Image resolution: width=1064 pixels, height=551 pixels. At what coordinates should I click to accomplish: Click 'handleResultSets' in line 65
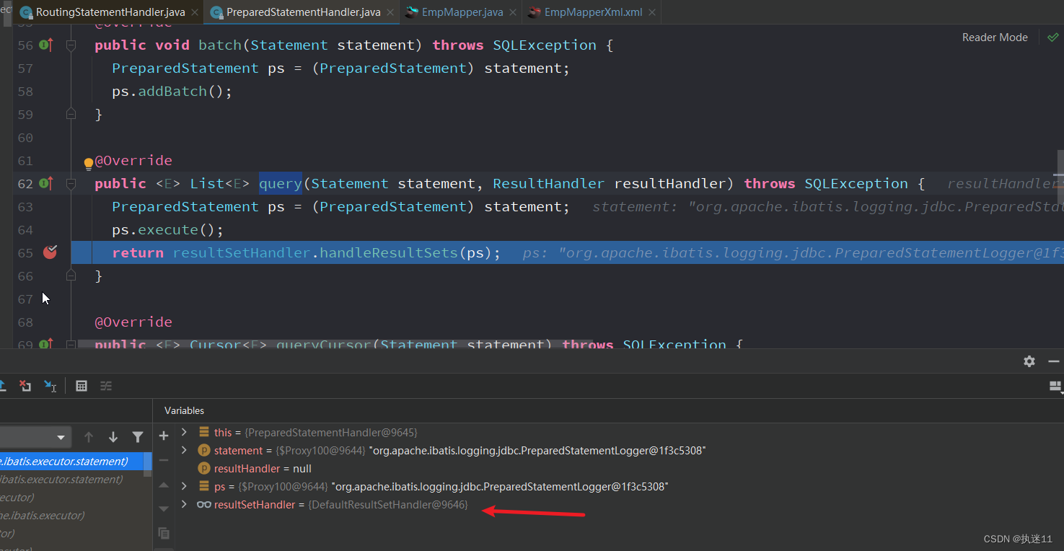tap(389, 252)
